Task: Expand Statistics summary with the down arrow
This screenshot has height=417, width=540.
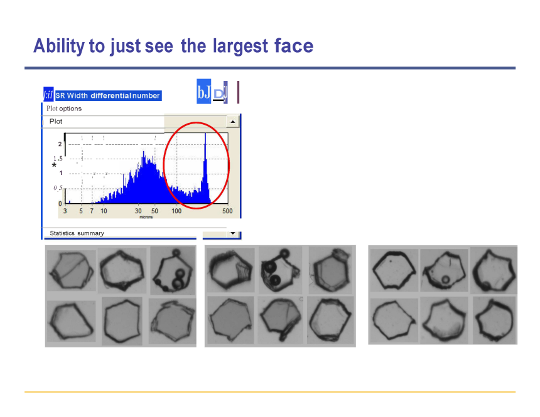Action: click(232, 233)
